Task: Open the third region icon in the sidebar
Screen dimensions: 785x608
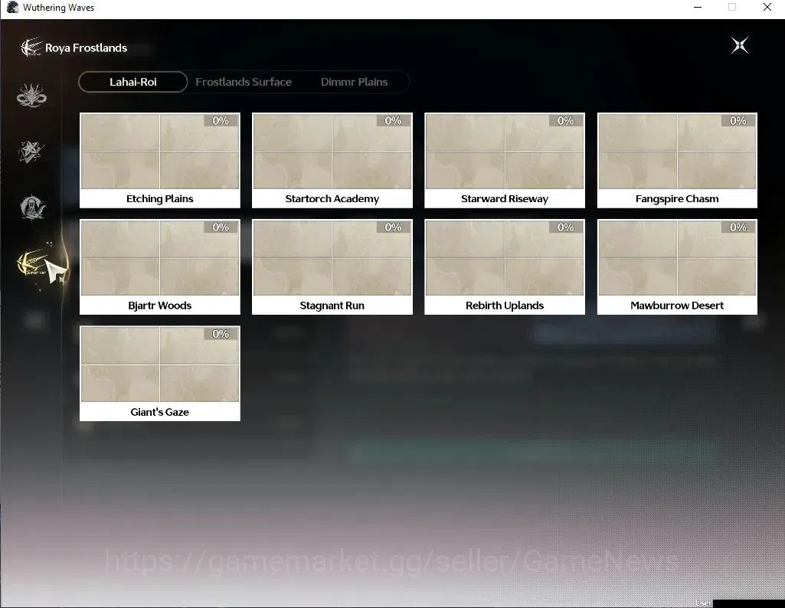Action: coord(33,207)
